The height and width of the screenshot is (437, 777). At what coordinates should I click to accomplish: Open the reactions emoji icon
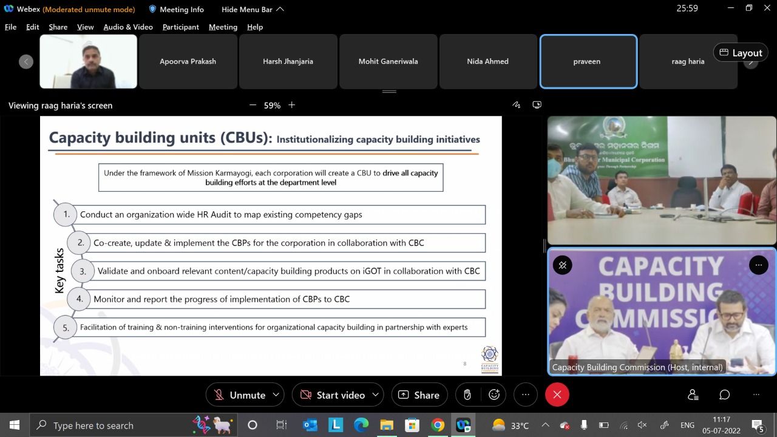point(494,395)
